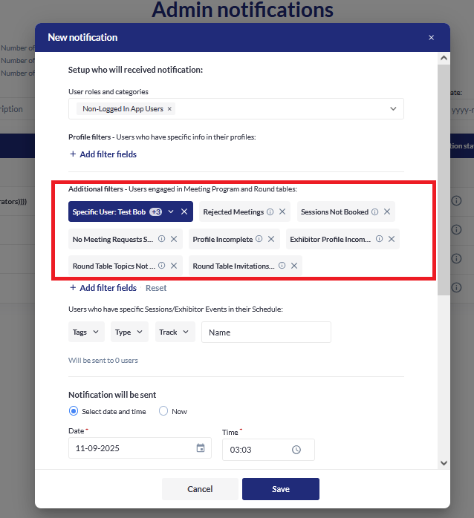Viewport: 474px width, 518px height.
Task: Remove the Non-Logged In App Users tag
Action: pyautogui.click(x=169, y=109)
